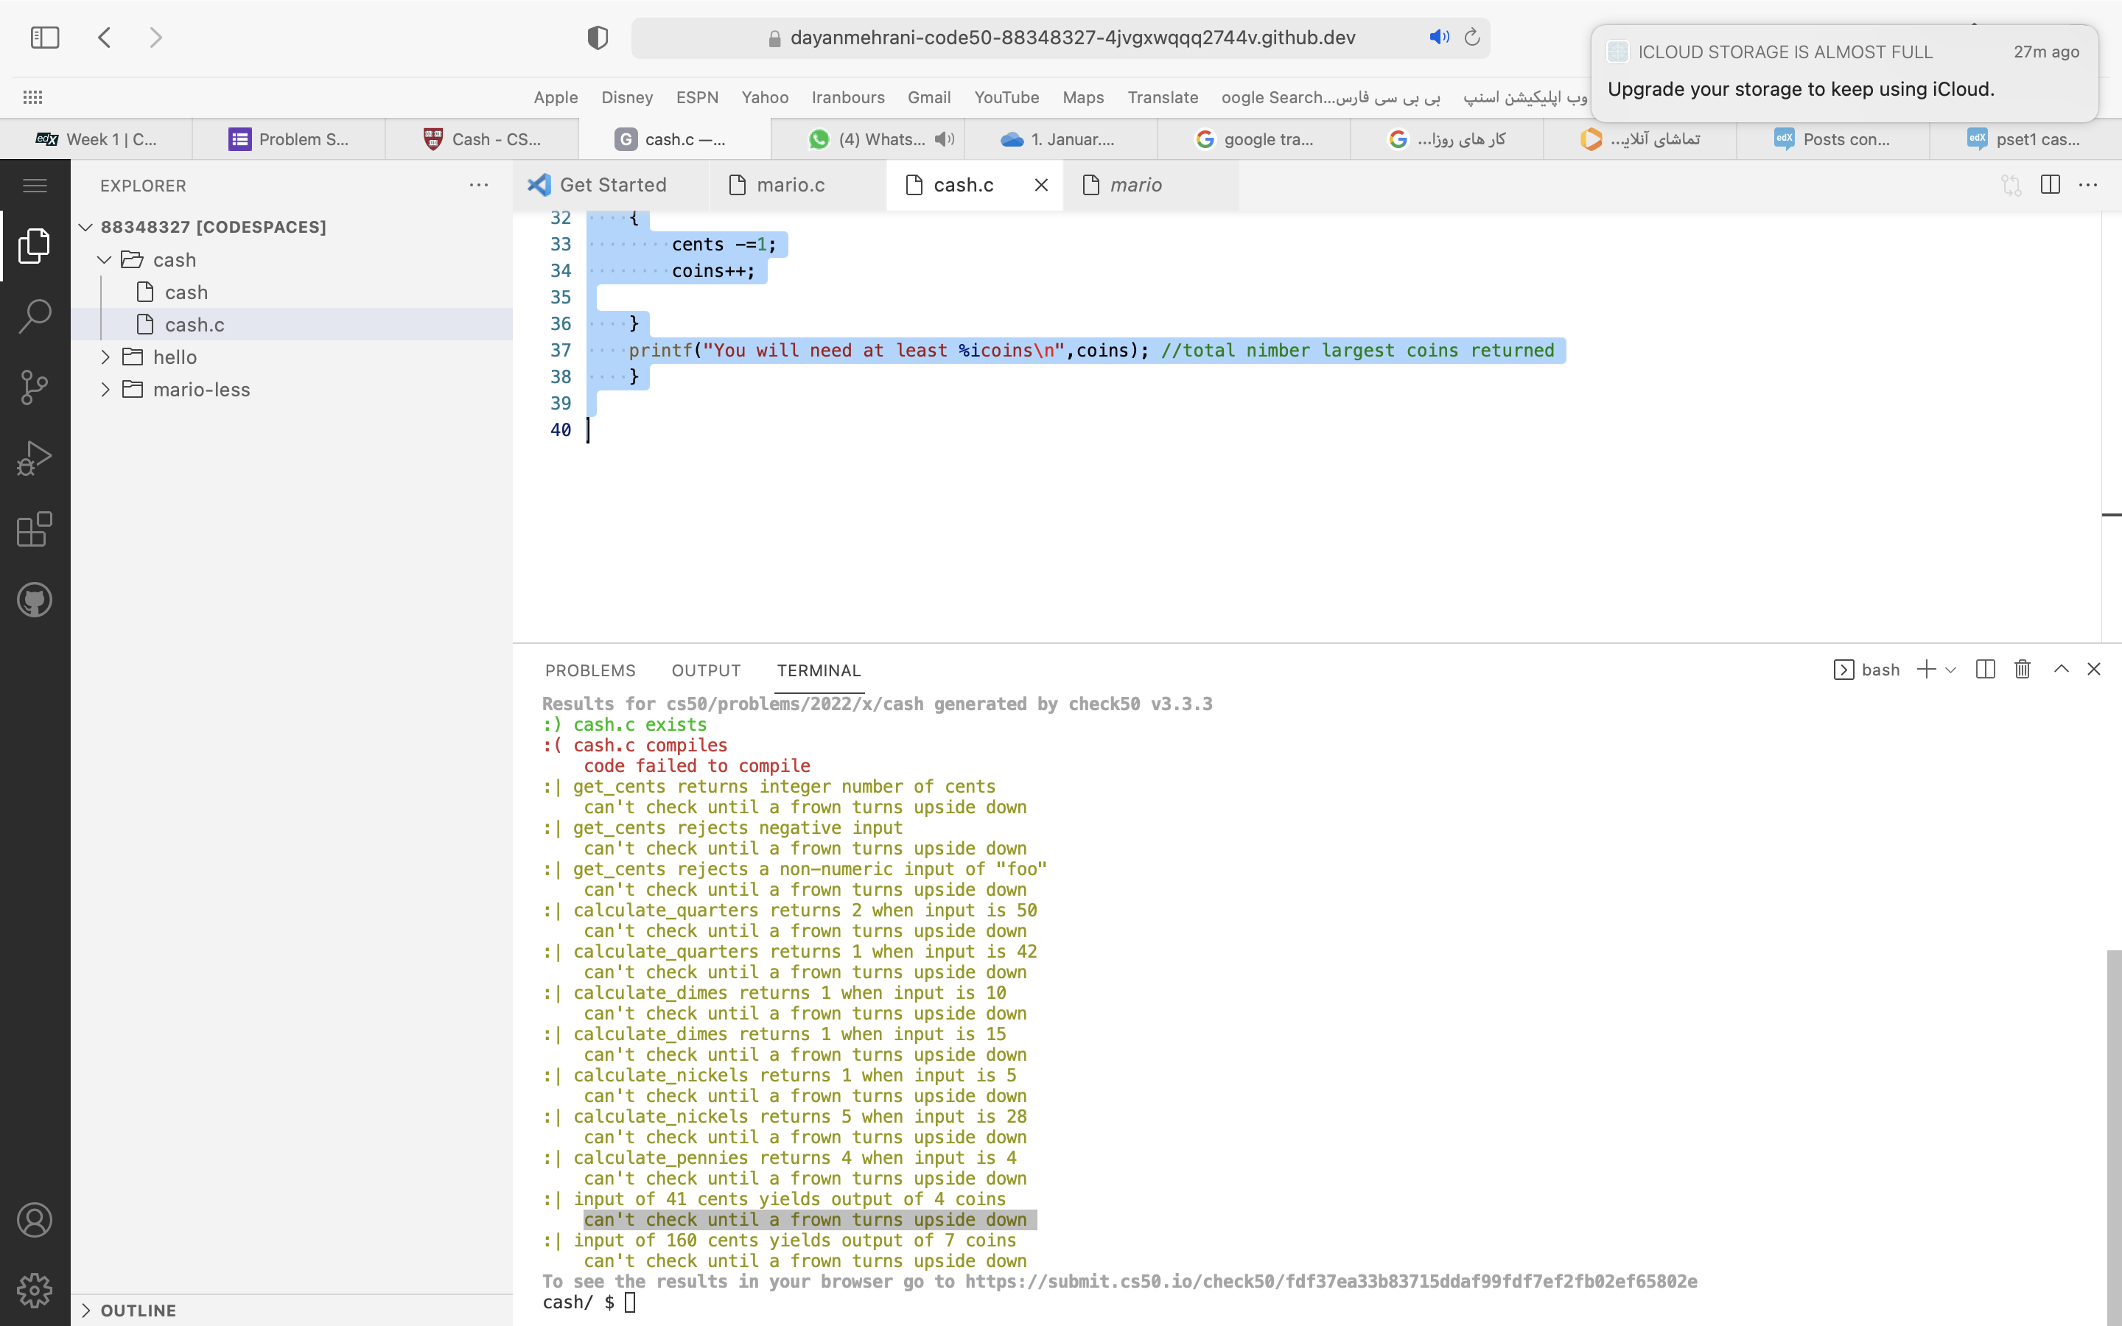Screen dimensions: 2122x1326
Task: Open the Translate bookmark
Action: point(1163,97)
